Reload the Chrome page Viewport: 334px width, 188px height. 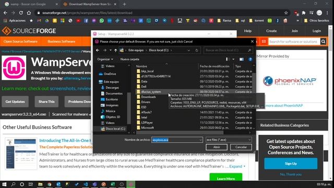[21, 13]
